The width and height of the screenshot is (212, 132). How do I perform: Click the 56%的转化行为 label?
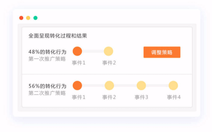47,86
